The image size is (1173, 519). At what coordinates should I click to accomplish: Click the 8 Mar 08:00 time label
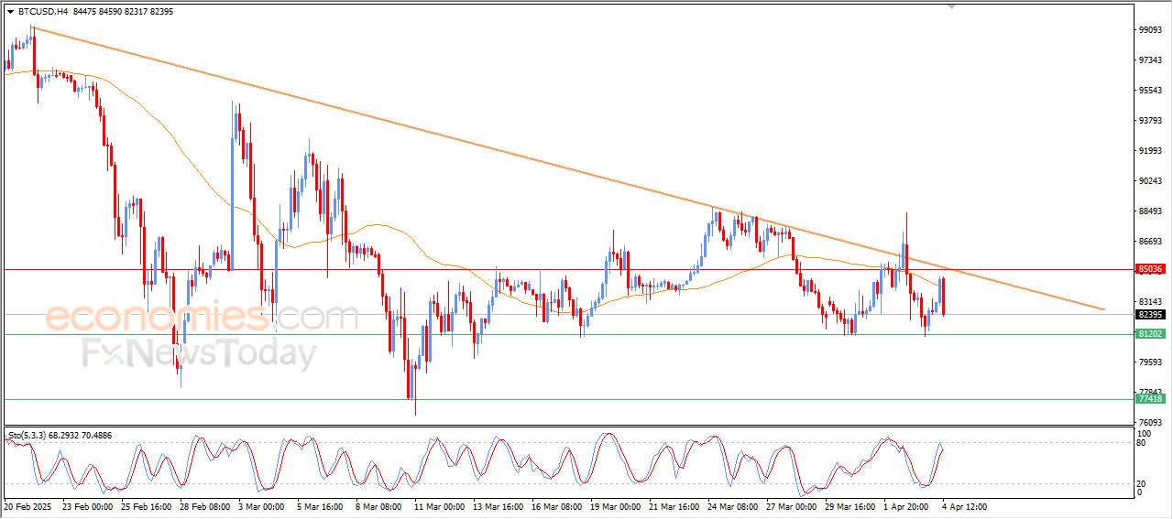point(378,505)
